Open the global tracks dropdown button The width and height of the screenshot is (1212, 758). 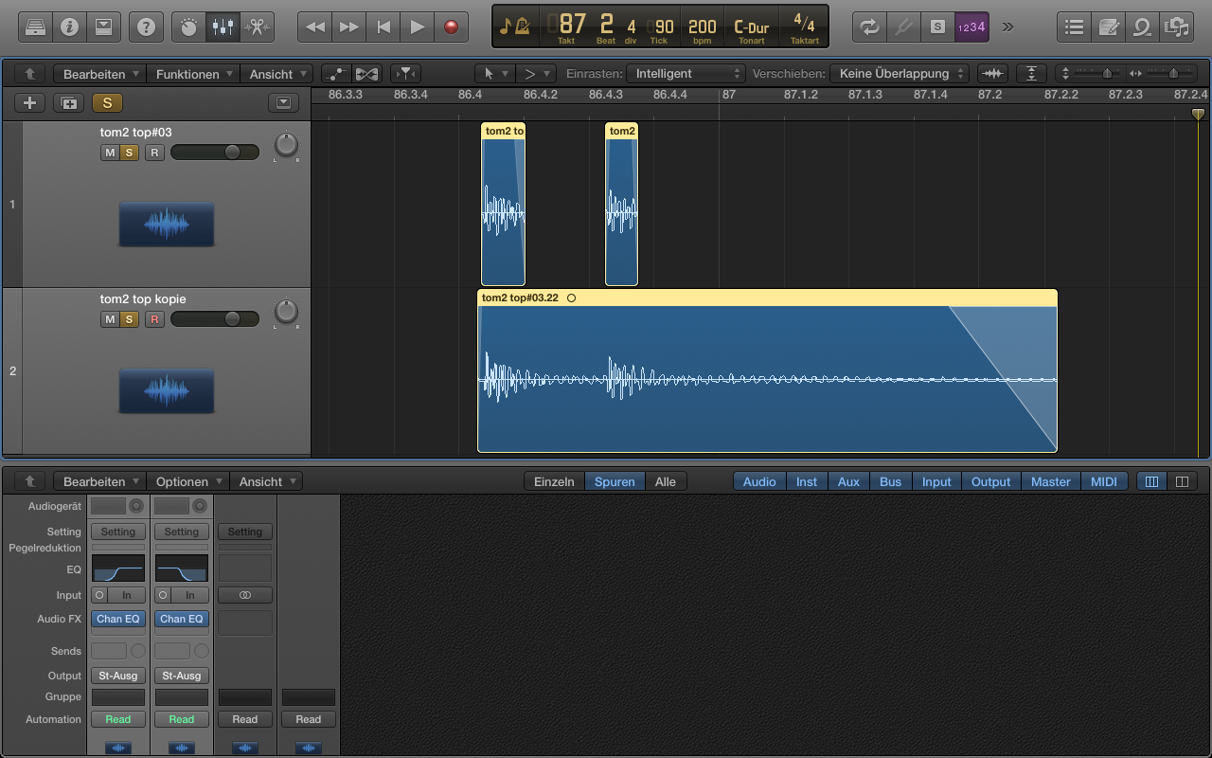pos(284,103)
